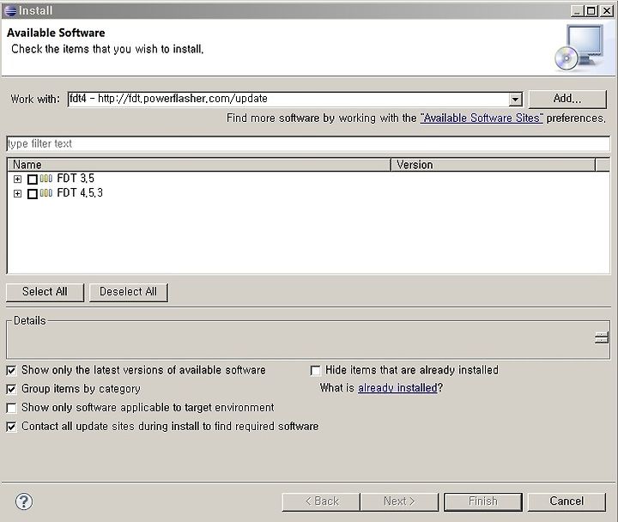
Task: Toggle Show only the latest versions checkbox
Action: click(11, 371)
